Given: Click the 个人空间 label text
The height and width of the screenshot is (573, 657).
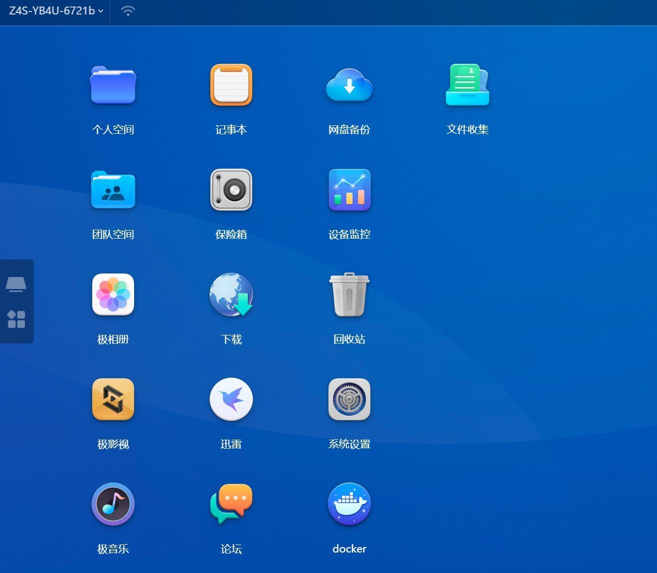Looking at the screenshot, I should click(113, 130).
